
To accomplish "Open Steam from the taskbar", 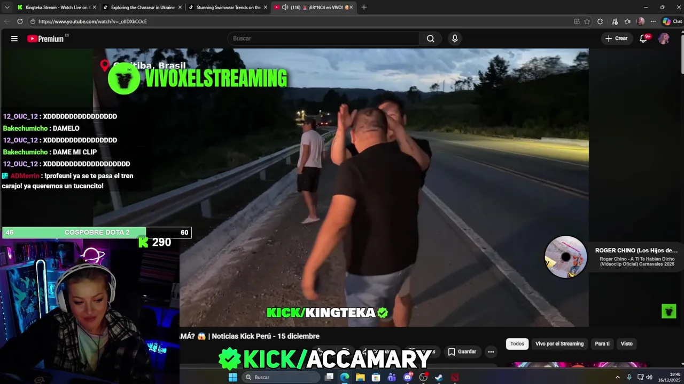I will pos(439,377).
